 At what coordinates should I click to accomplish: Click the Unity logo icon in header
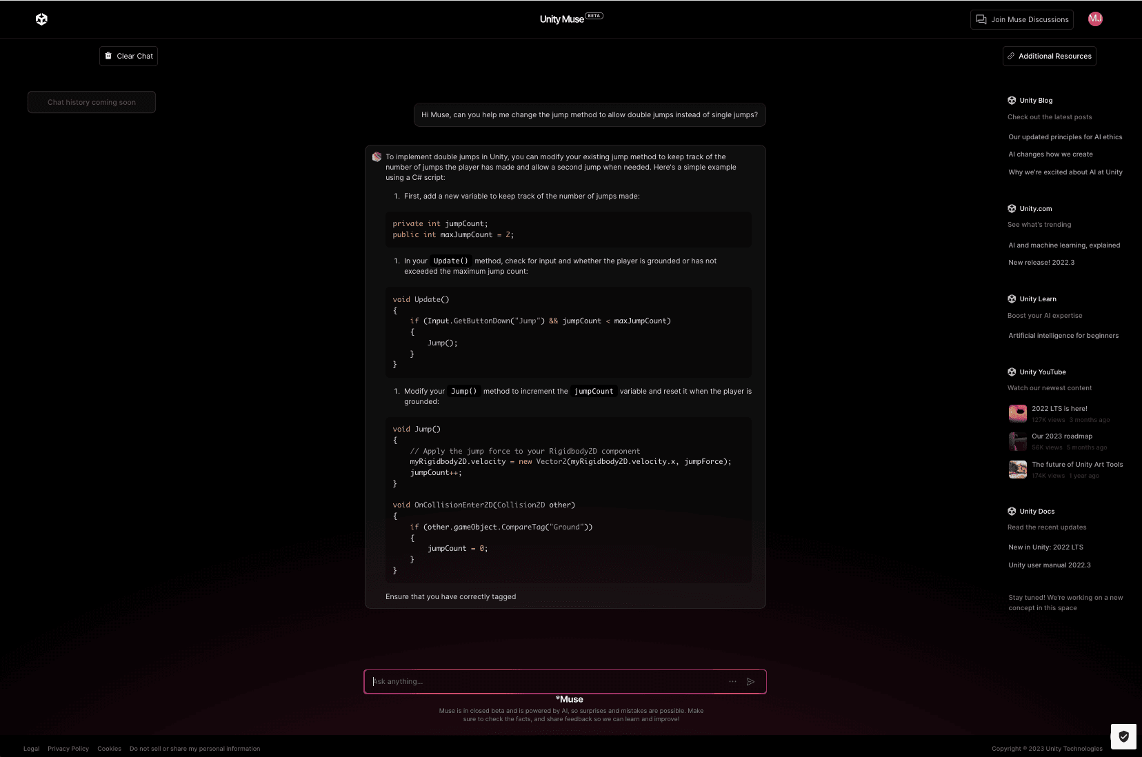[41, 19]
